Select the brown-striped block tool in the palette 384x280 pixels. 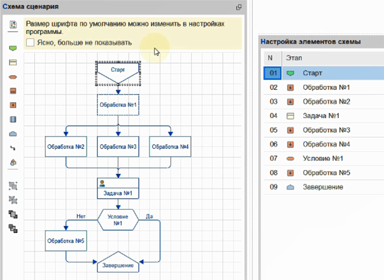(13, 91)
